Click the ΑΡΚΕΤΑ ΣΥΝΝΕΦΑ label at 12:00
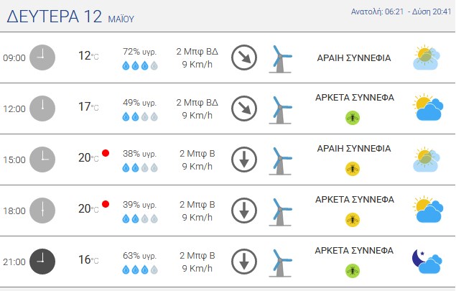This screenshot has width=456, height=291. [x=355, y=98]
